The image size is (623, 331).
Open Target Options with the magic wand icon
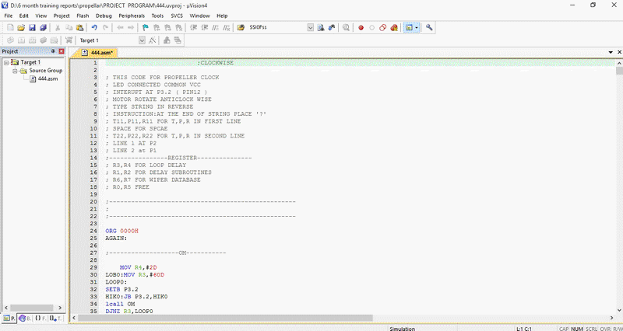click(x=152, y=40)
